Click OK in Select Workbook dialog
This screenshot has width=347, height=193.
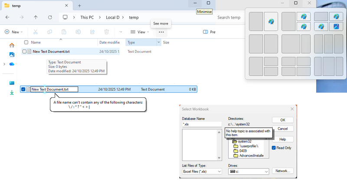tap(282, 120)
